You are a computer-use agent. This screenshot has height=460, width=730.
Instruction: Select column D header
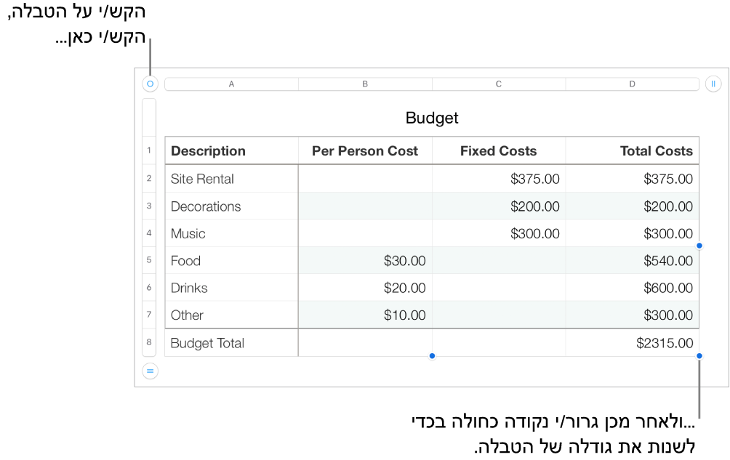pos(633,84)
